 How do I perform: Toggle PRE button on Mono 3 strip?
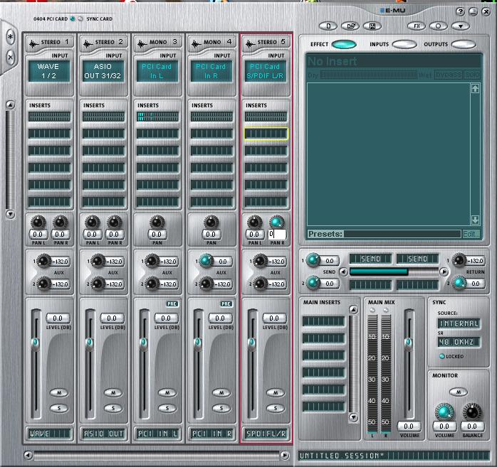tap(172, 304)
